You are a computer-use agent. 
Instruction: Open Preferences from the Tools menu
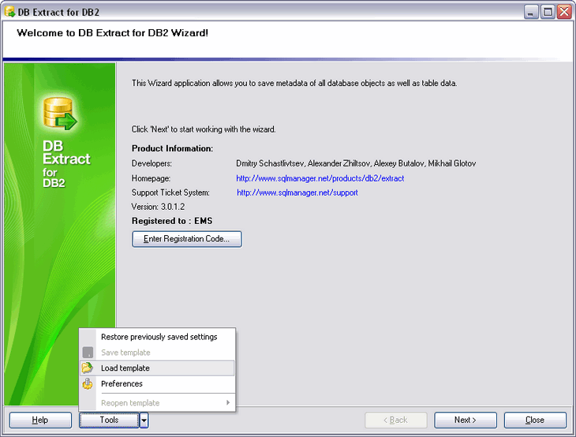122,384
